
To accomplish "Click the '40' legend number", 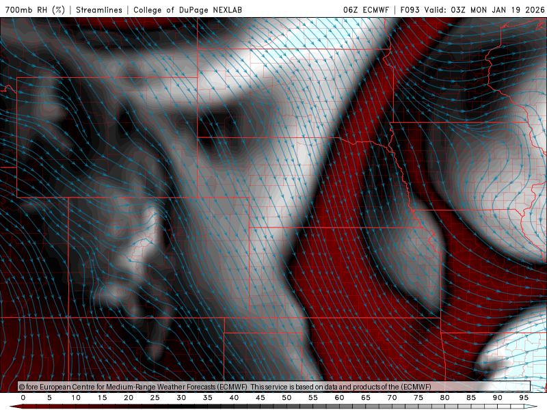I will [234, 398].
